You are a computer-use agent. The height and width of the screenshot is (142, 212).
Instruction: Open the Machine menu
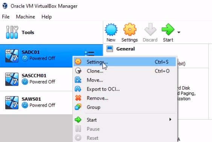(x=26, y=17)
